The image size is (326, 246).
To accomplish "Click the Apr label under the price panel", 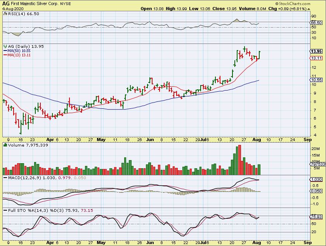I will [x=50, y=140].
